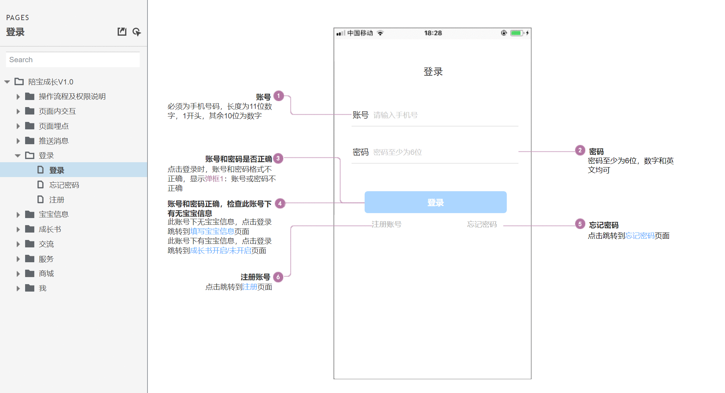
Task: Select 注册 page in sidebar
Action: coord(55,199)
